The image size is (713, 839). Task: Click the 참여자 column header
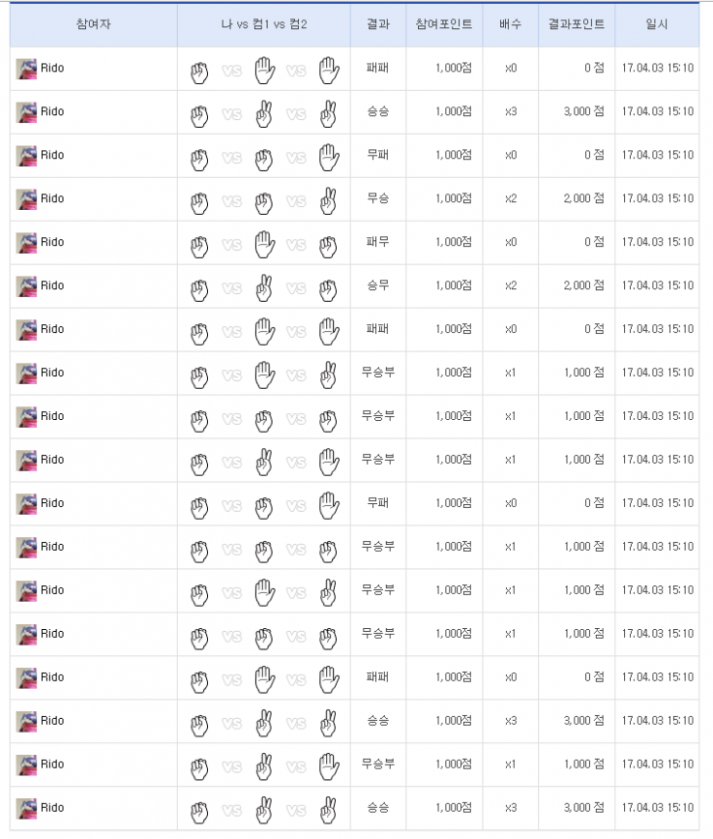(x=93, y=23)
